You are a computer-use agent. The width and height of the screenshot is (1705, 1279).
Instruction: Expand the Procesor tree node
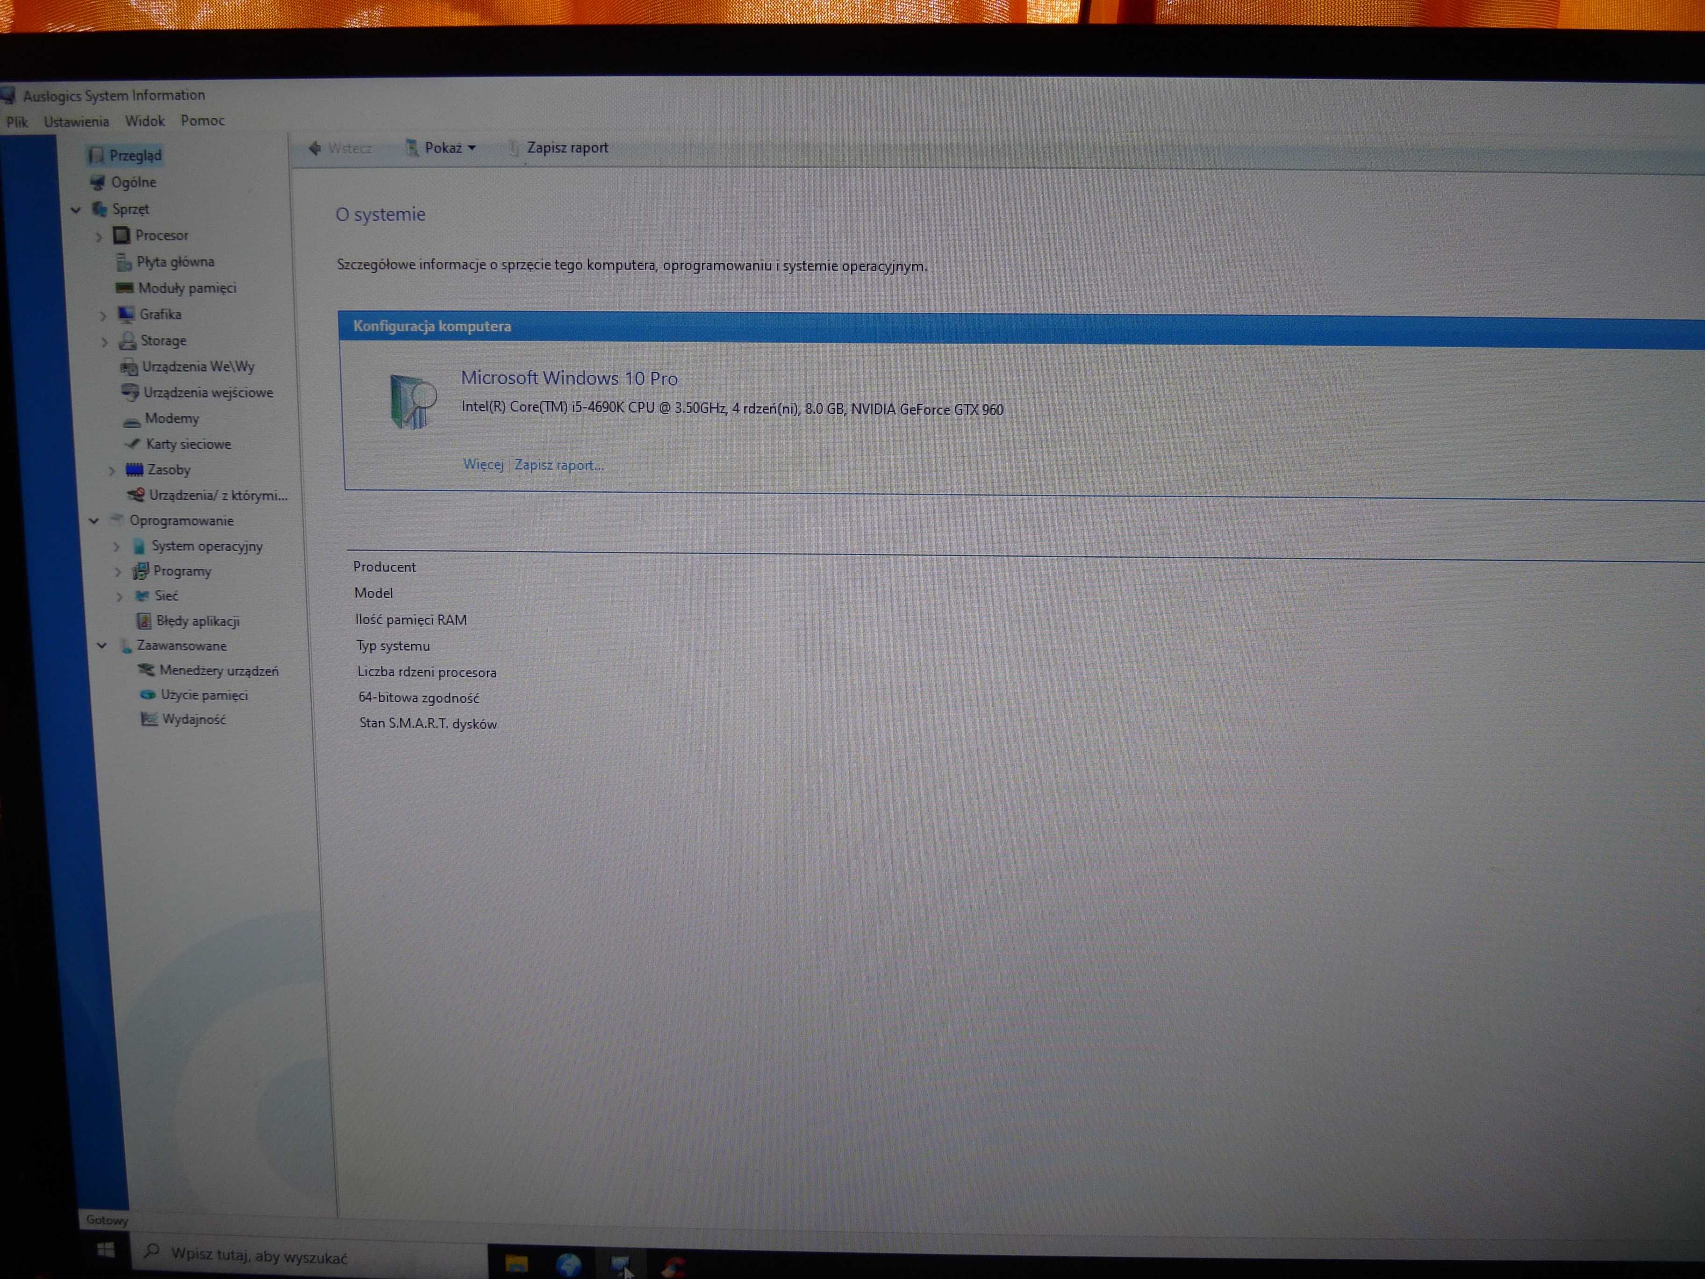click(x=99, y=237)
